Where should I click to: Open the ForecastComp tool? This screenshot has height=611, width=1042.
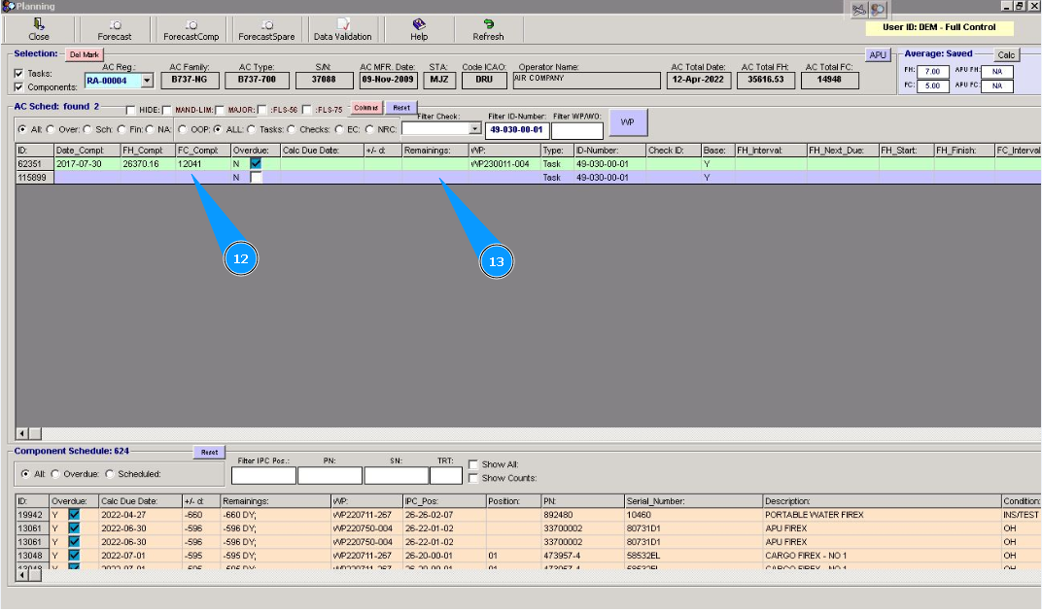191,30
